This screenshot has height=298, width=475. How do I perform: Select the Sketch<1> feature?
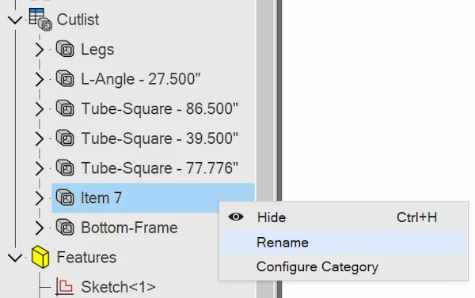point(118,287)
